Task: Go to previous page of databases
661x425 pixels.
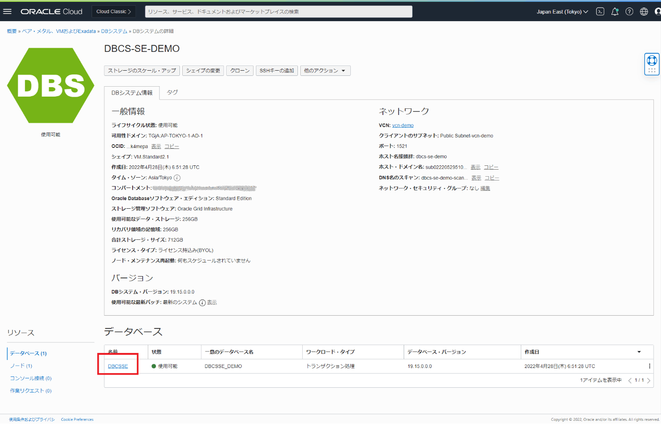Action: pos(630,380)
